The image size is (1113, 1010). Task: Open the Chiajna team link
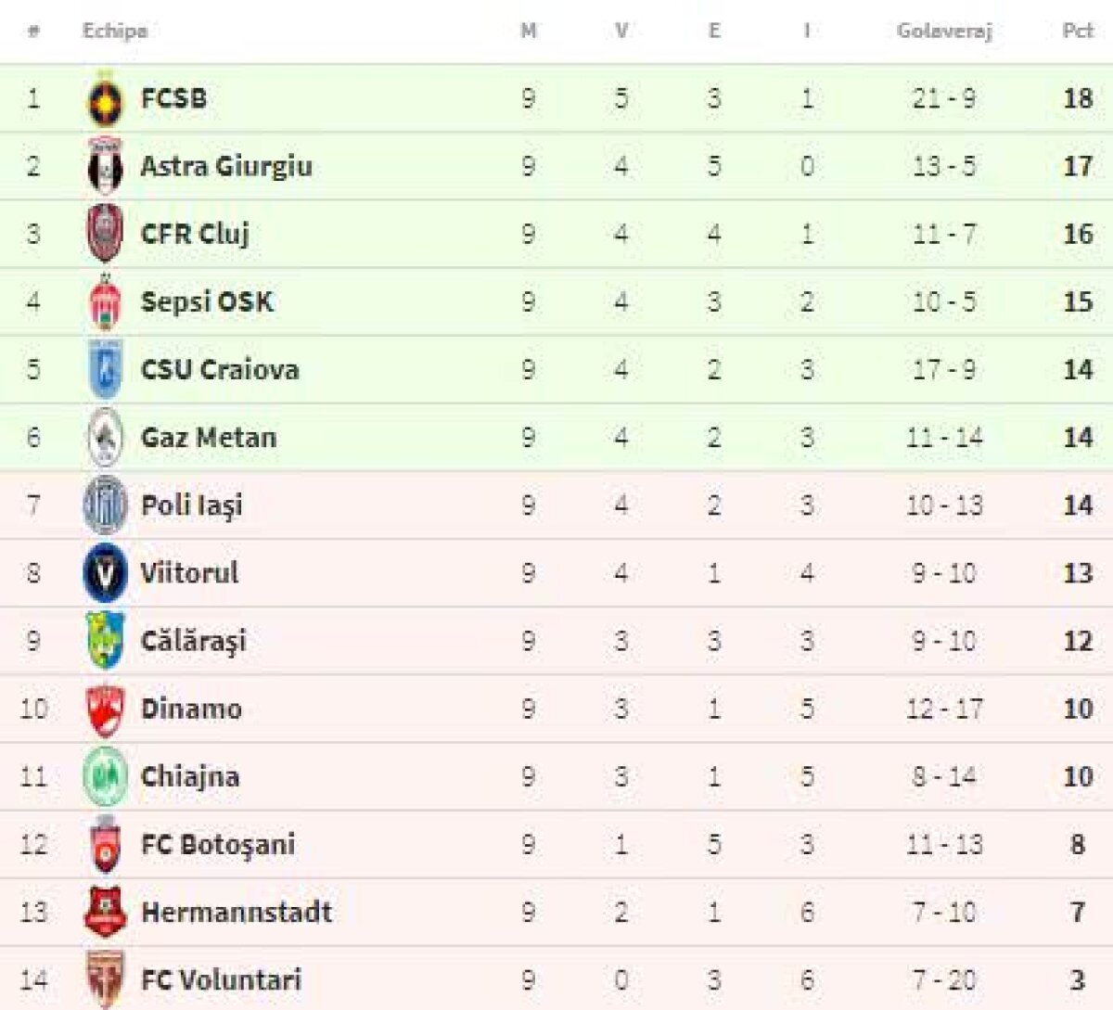[190, 777]
